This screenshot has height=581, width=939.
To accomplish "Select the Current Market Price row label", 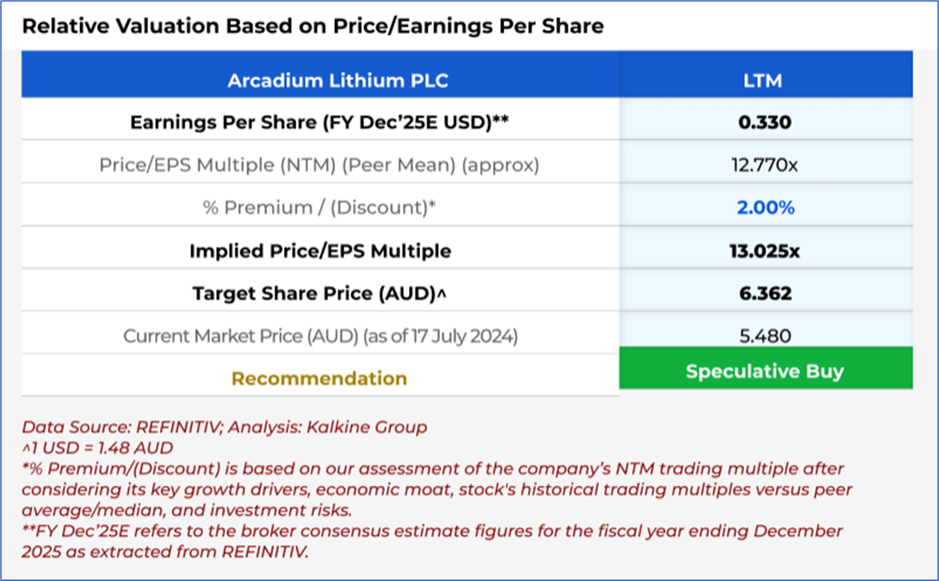I will pyautogui.click(x=319, y=336).
